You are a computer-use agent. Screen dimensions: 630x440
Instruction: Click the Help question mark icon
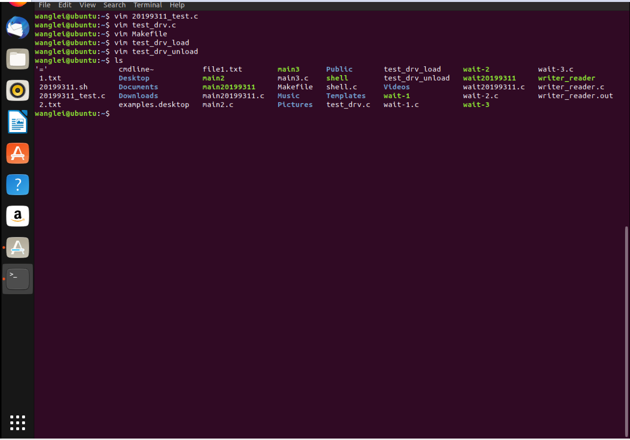coord(18,185)
